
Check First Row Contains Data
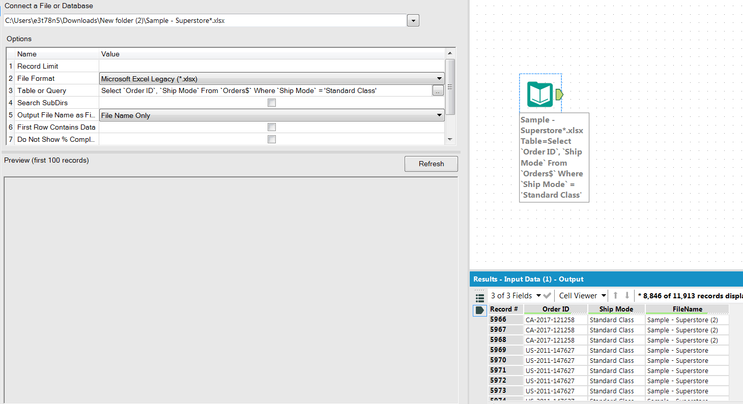click(x=272, y=127)
